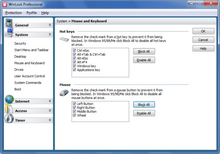
Task: Uncheck the Wheel checkbox
Action: click(x=75, y=115)
